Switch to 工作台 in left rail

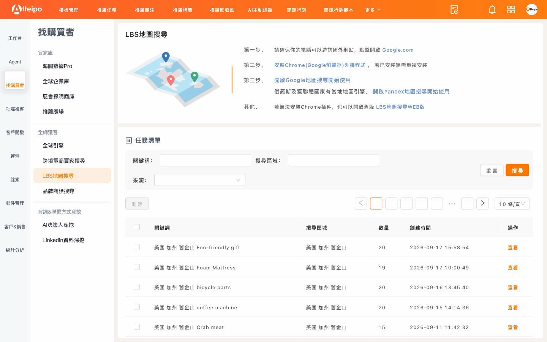click(15, 38)
